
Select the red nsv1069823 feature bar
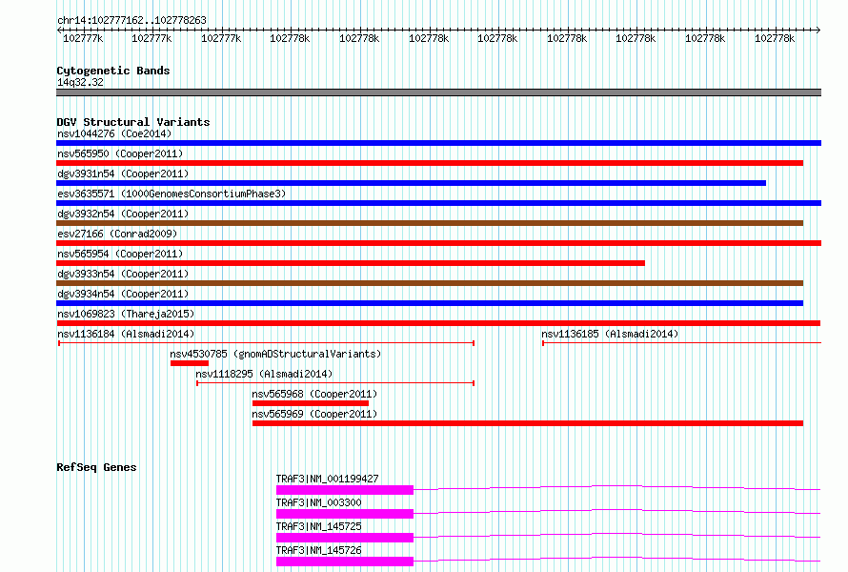coord(438,323)
